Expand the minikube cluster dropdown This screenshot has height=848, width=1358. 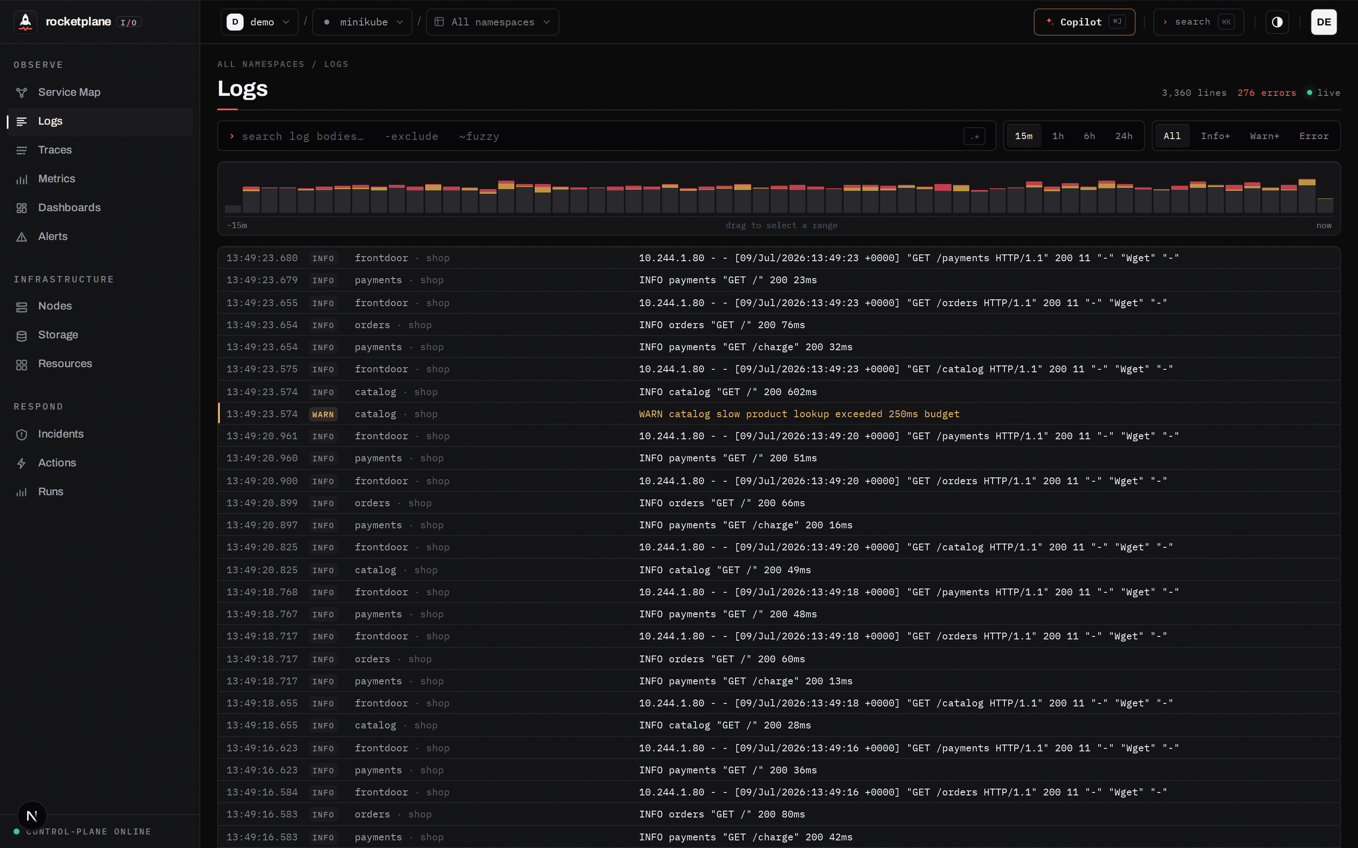[362, 22]
